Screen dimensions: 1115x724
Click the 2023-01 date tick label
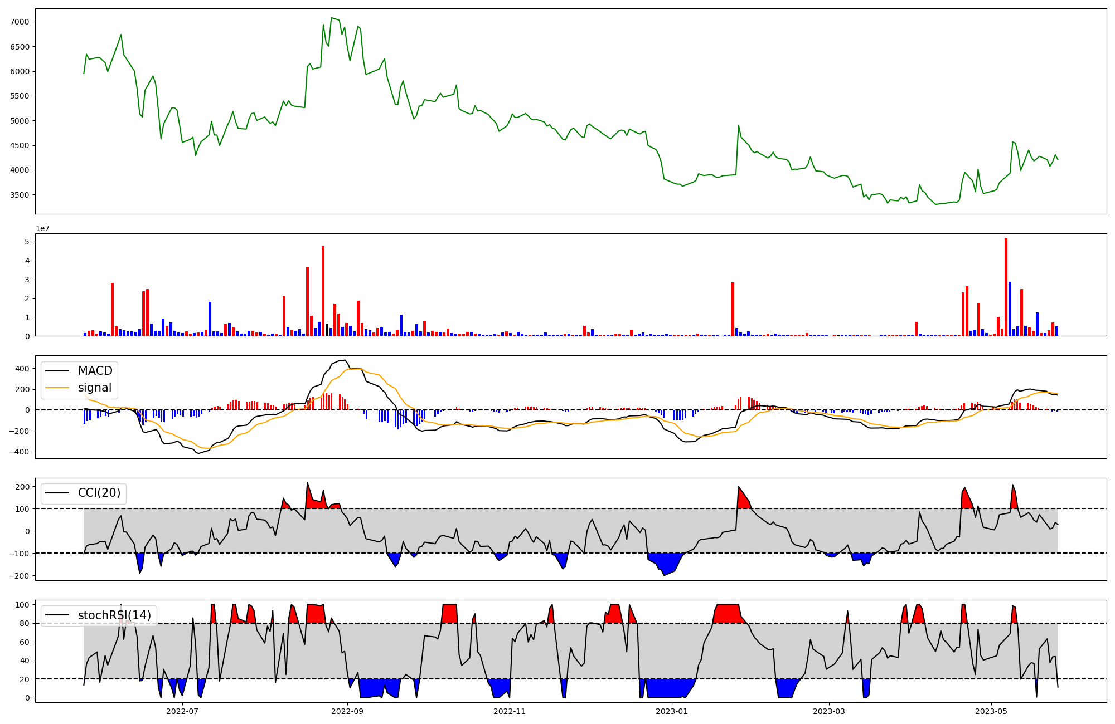point(672,711)
